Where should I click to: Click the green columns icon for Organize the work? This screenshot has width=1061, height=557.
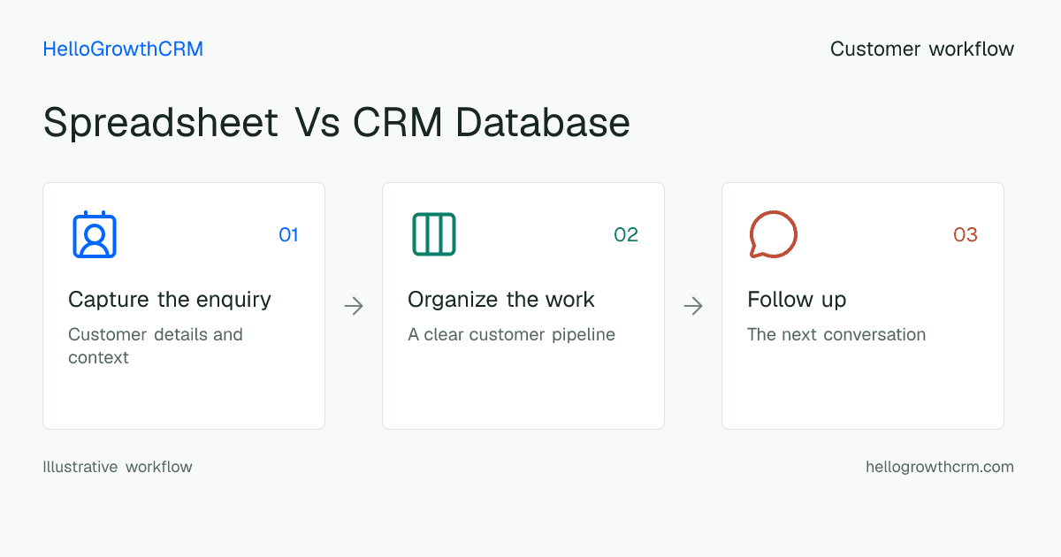pyautogui.click(x=434, y=234)
